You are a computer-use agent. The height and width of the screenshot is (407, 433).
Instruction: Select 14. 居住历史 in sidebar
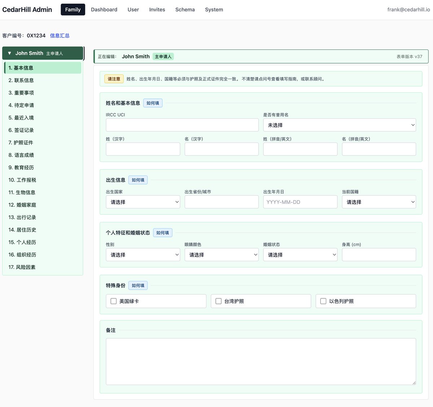[43, 229]
